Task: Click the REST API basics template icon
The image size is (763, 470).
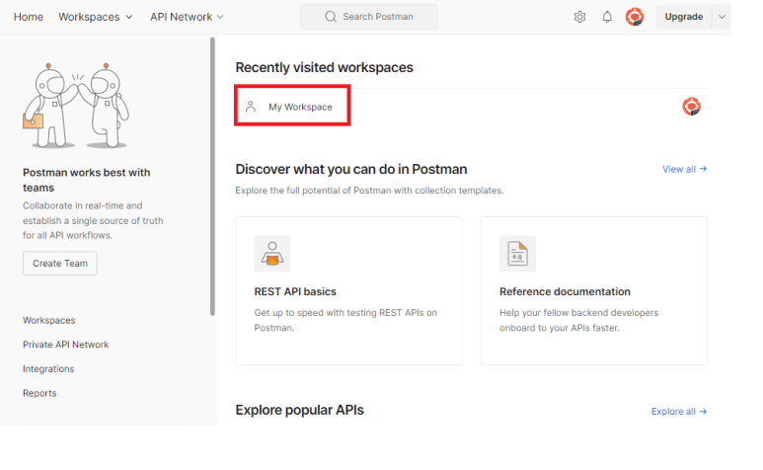Action: pyautogui.click(x=272, y=254)
